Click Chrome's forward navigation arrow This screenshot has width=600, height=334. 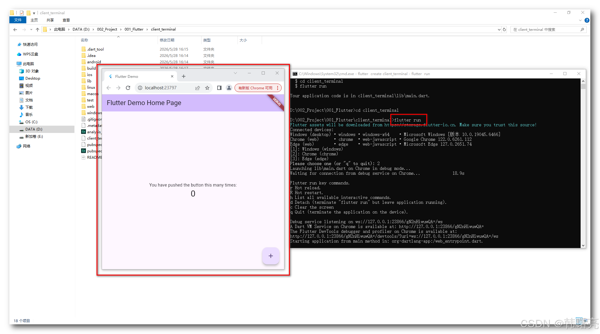(118, 88)
